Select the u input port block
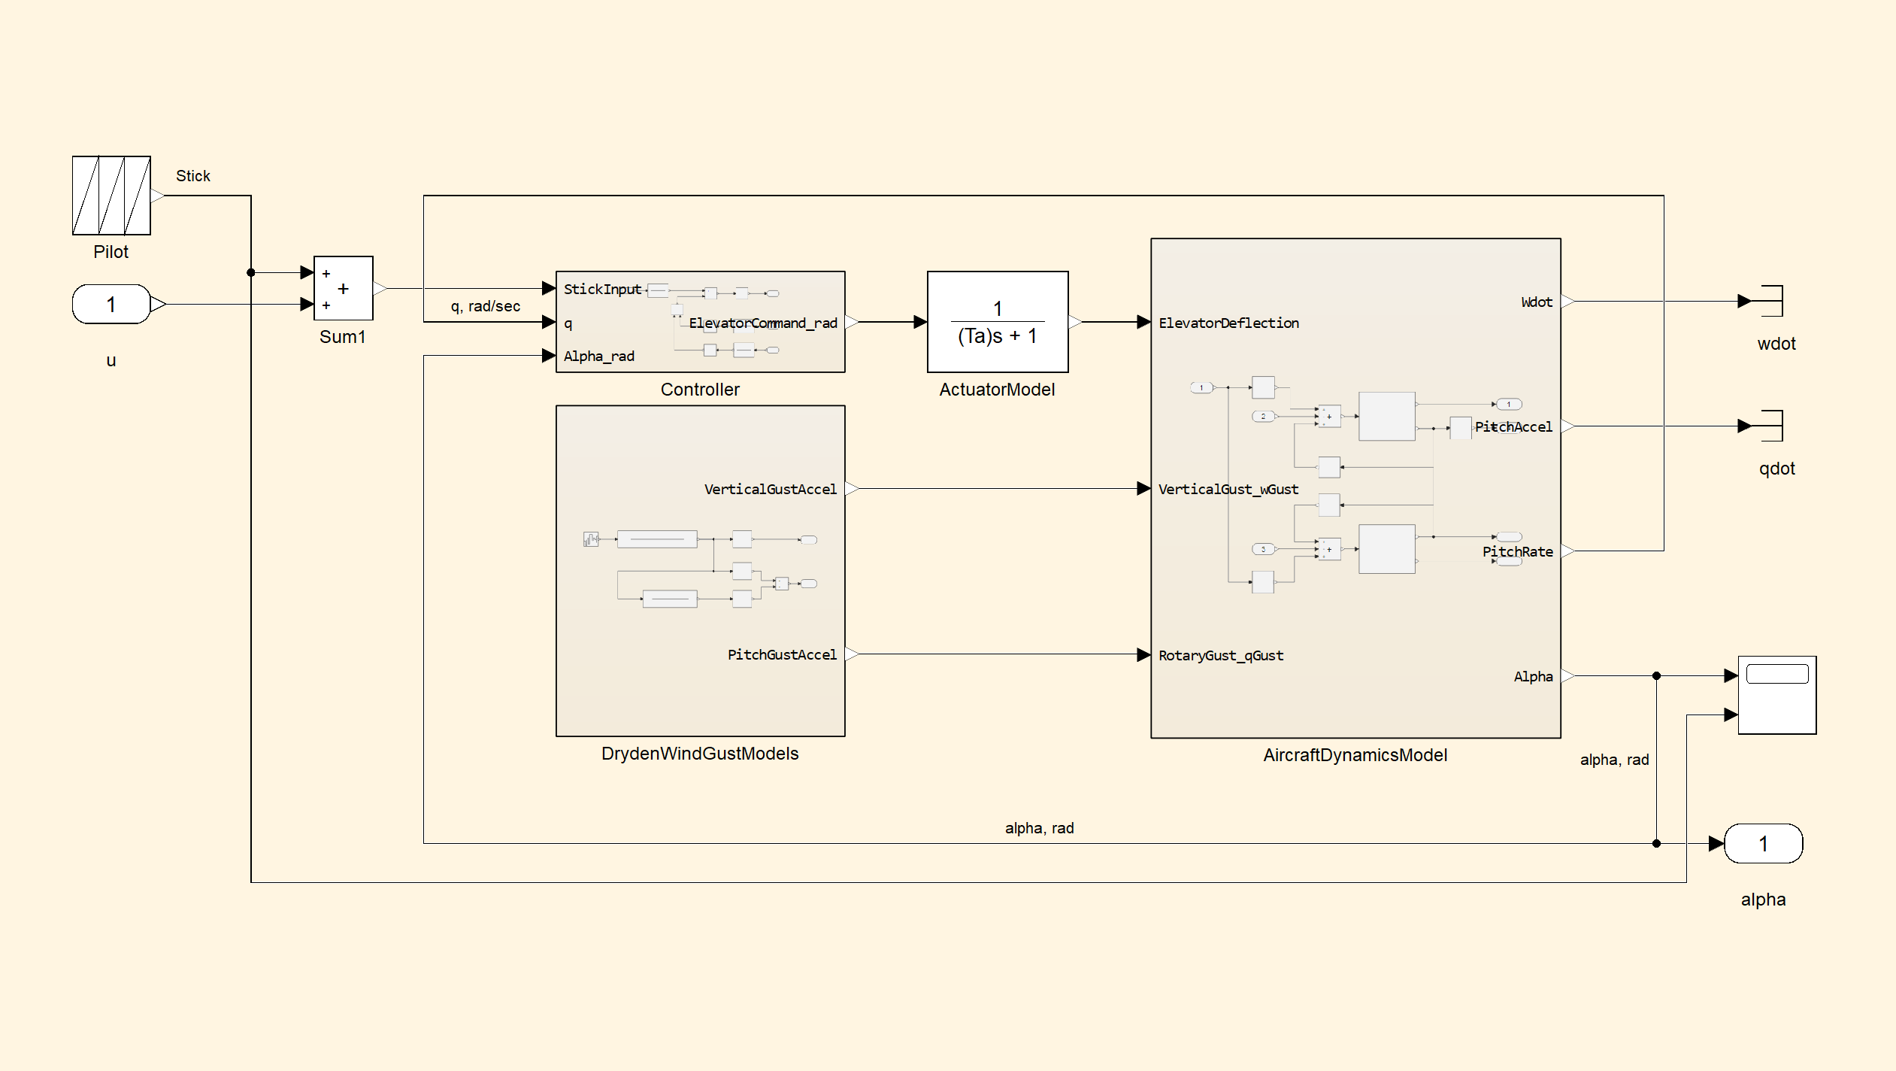Viewport: 1896px width, 1071px height. tap(111, 304)
